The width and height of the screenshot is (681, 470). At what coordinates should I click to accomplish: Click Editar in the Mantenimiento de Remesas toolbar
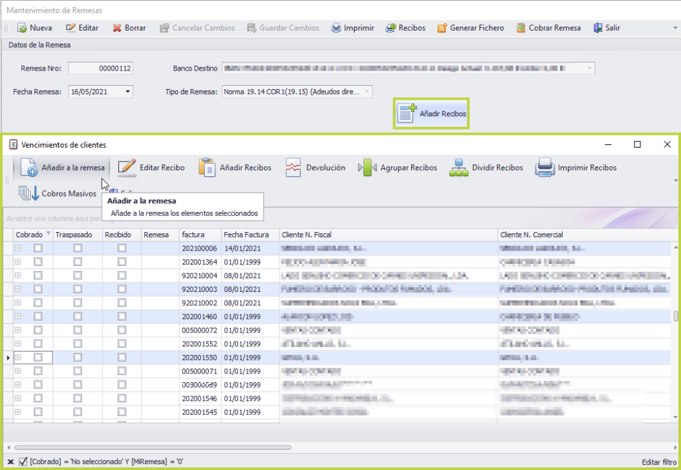[82, 28]
